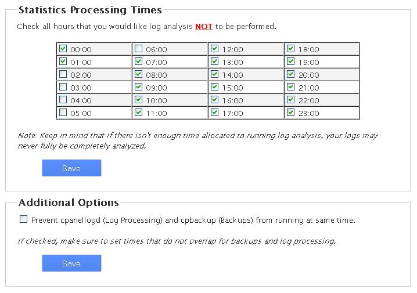Uncheck the 07:00 hour checkbox
The height and width of the screenshot is (293, 417).
(138, 62)
